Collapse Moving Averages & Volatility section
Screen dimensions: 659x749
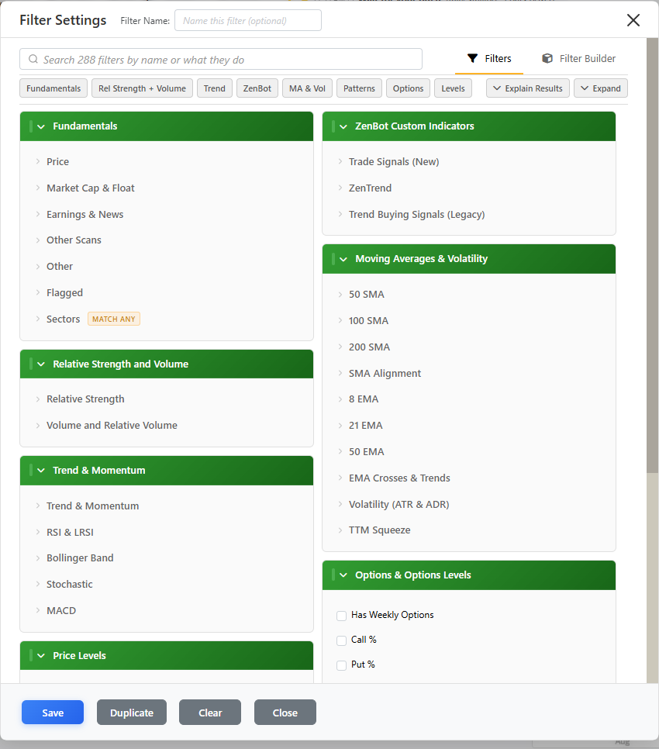coord(469,259)
